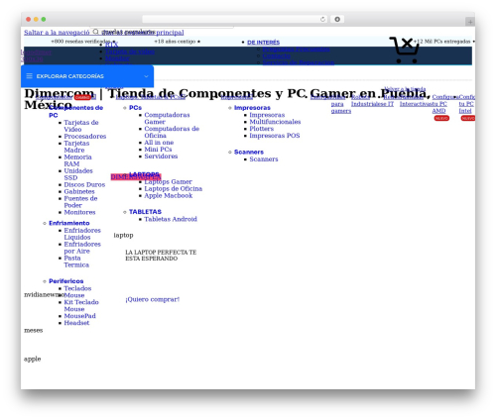Select Tarjetas de Video
496x419 pixels.
point(81,126)
